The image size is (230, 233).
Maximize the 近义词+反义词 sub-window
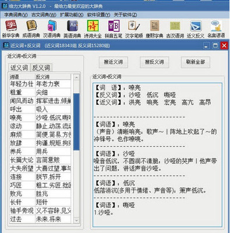pyautogui.click(x=215, y=46)
